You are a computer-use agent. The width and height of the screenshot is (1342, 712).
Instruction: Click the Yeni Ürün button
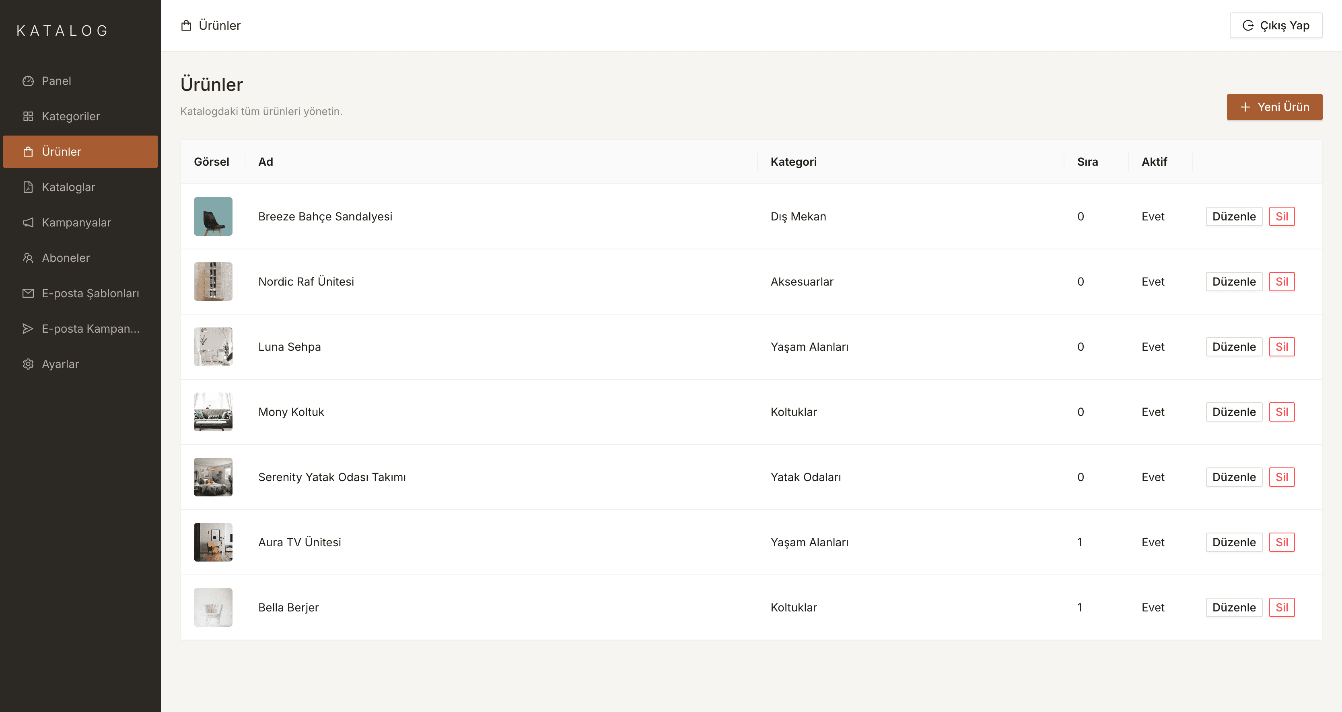click(1274, 107)
